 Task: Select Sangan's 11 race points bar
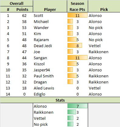[x=77, y=57]
